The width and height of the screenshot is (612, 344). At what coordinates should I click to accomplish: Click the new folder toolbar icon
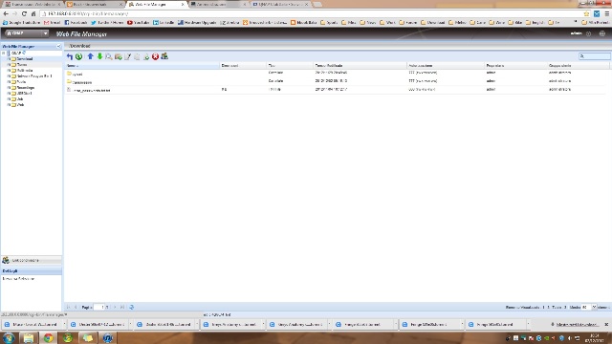[119, 56]
